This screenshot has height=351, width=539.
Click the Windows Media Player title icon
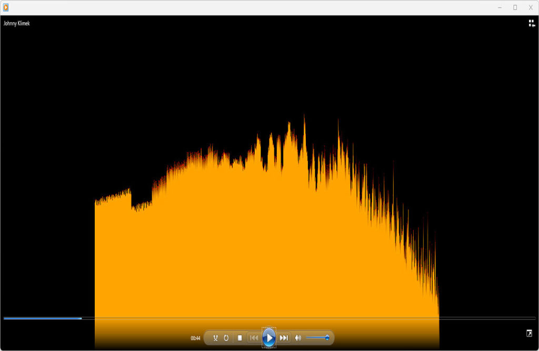click(6, 7)
